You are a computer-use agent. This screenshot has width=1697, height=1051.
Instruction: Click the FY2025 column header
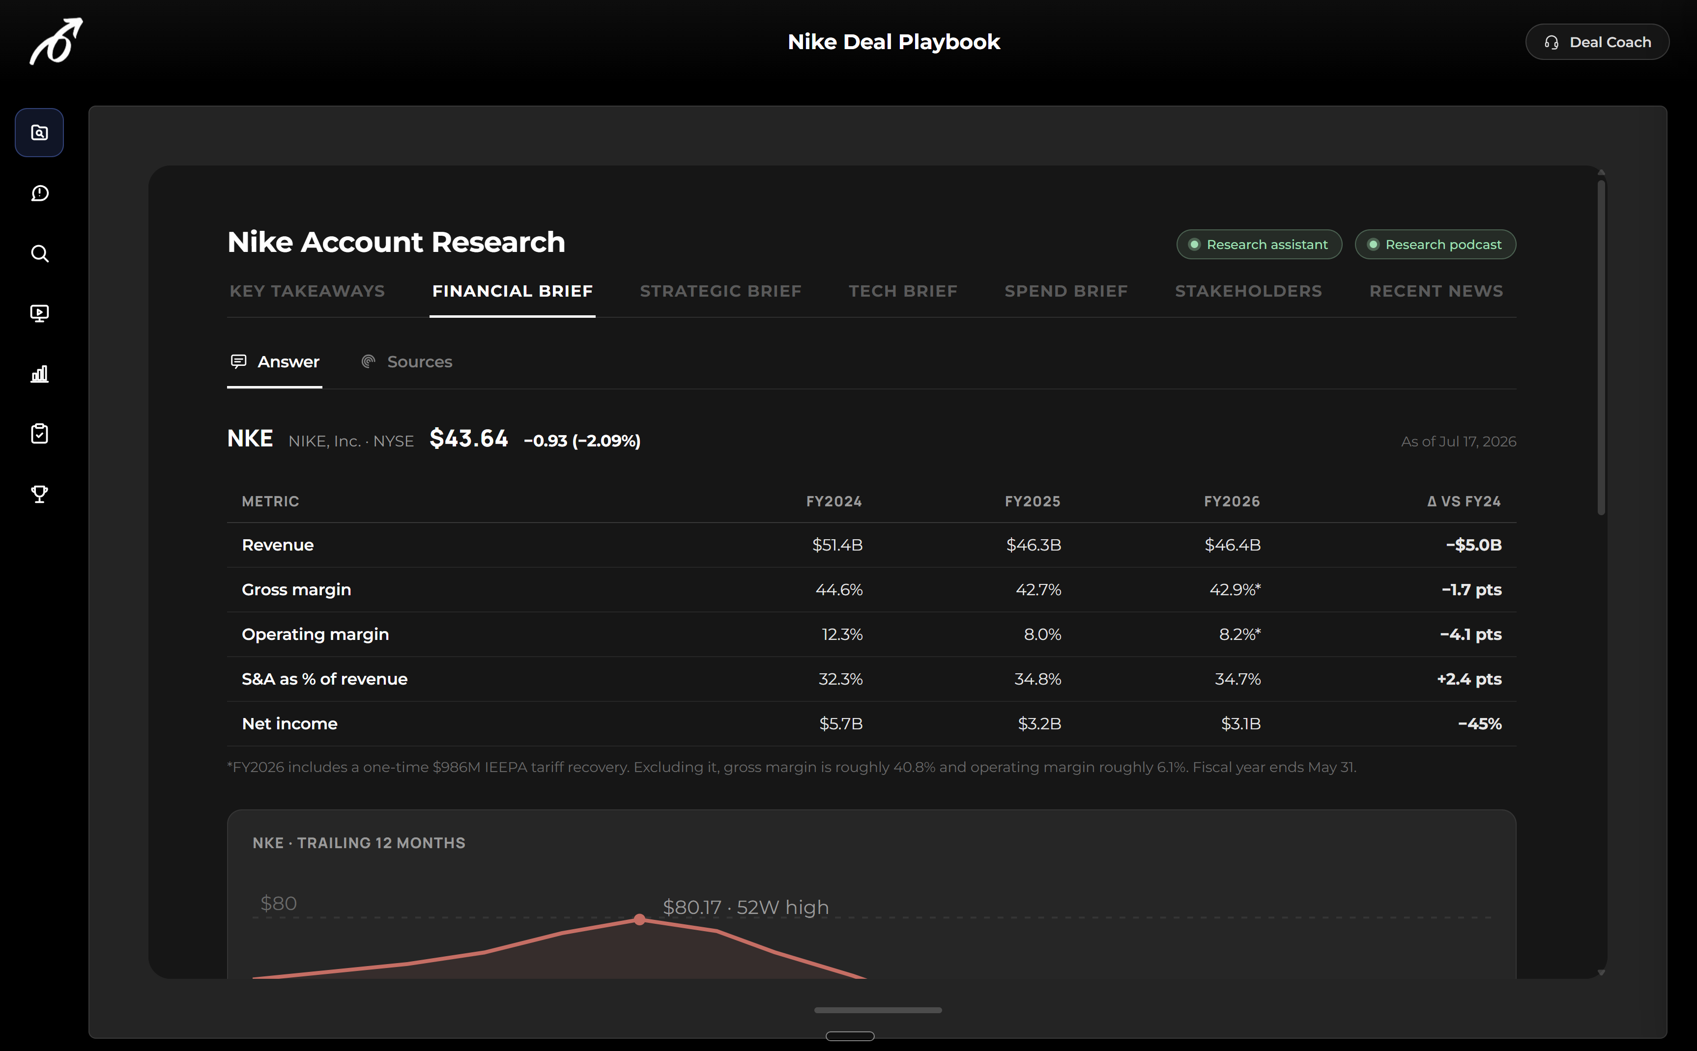1033,501
